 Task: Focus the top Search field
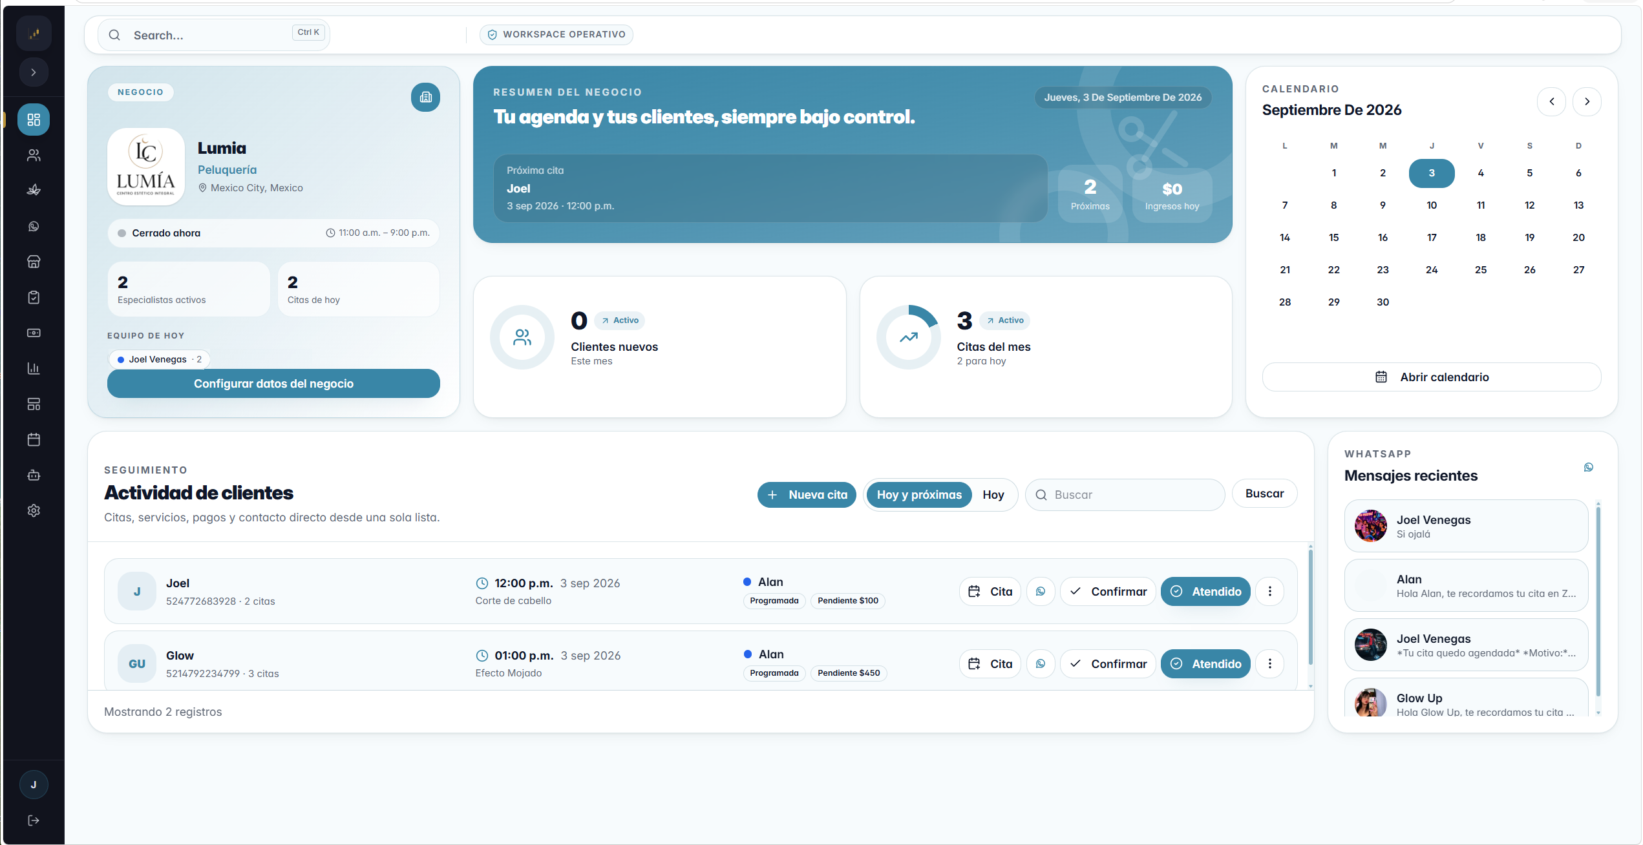[x=213, y=35]
